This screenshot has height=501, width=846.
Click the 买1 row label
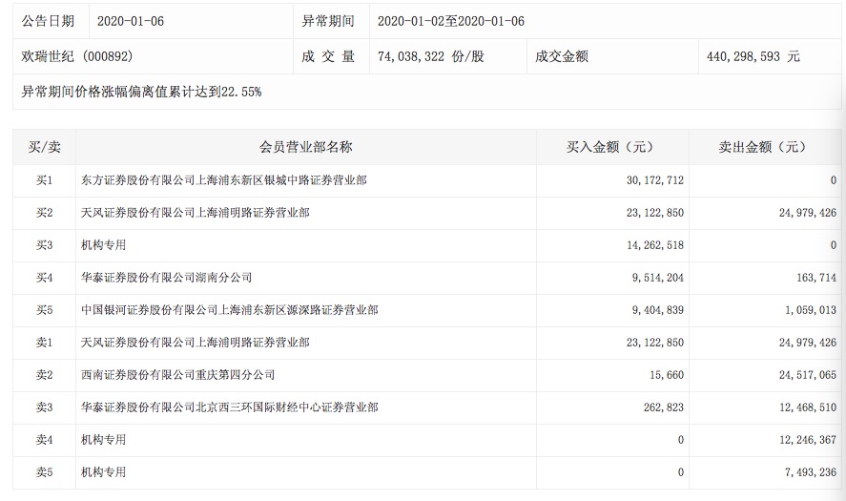pyautogui.click(x=44, y=180)
